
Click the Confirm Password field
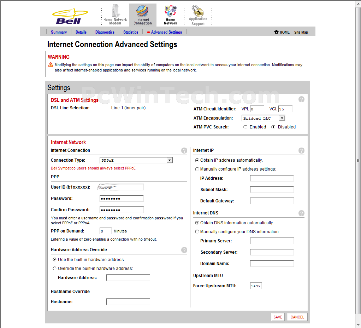click(x=122, y=210)
